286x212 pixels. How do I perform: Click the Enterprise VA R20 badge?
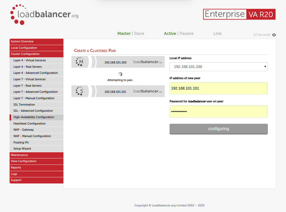pyautogui.click(x=239, y=14)
